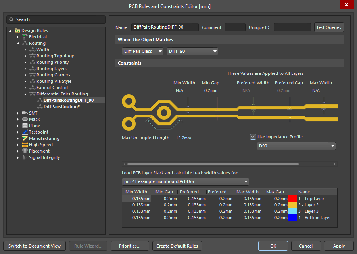
Task: Open the D90 impedance profile dropdown
Action: [x=296, y=146]
